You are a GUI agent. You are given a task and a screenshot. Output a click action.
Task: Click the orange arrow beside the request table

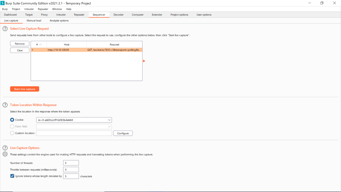(x=144, y=61)
